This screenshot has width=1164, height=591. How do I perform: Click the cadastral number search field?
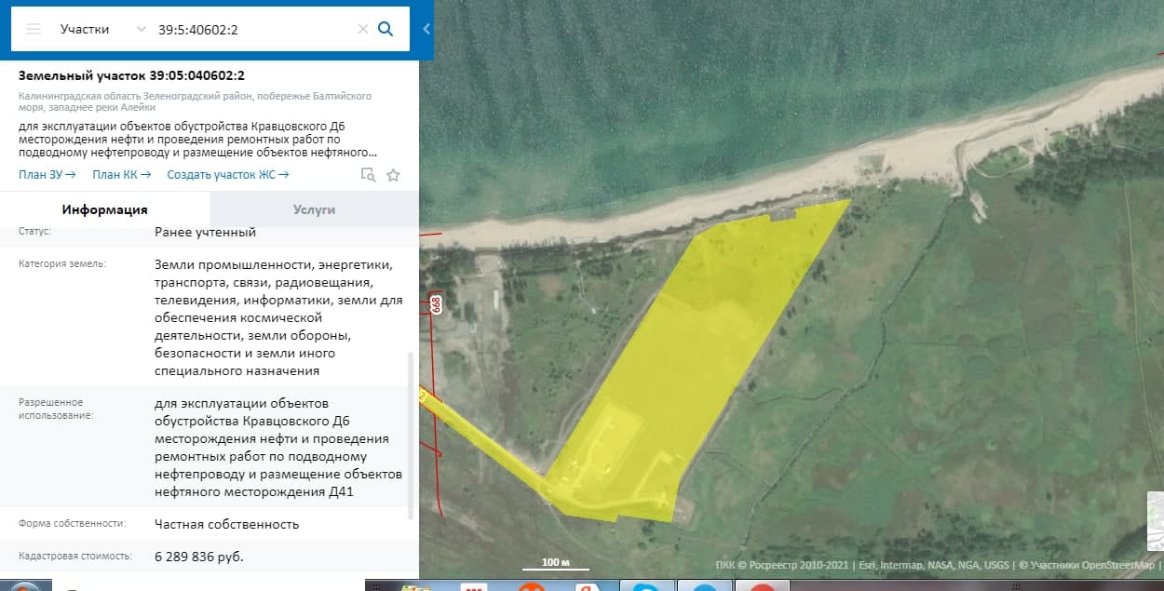[x=251, y=29]
